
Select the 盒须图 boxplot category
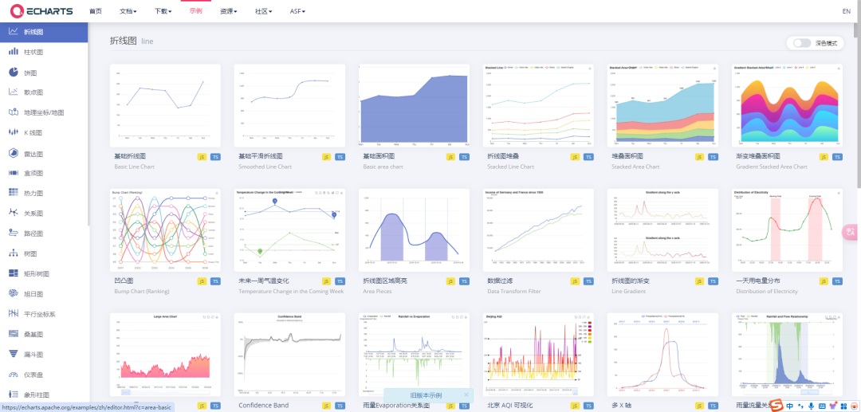(x=44, y=173)
